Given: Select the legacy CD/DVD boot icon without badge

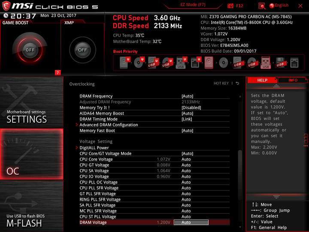Looking at the screenshot, I should point(223,63).
